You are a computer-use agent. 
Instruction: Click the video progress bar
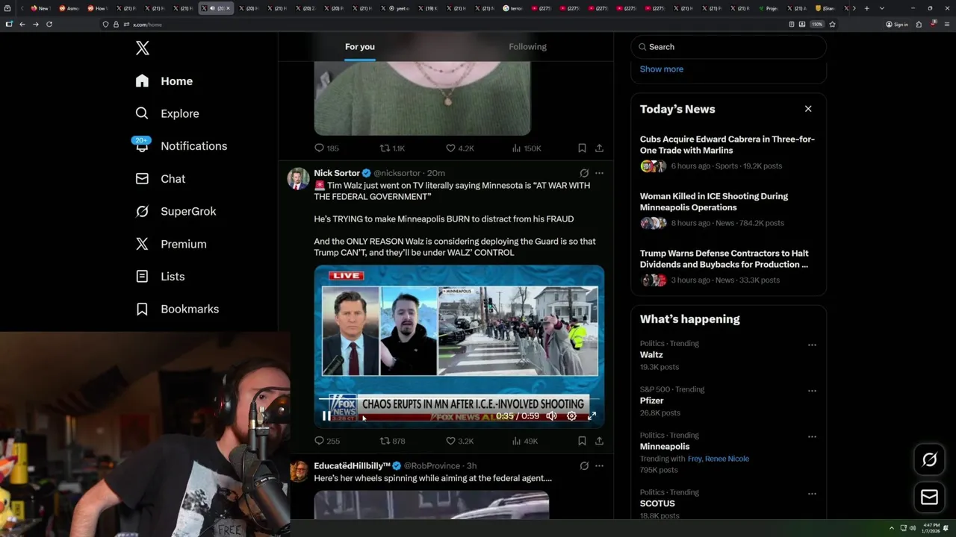(459, 401)
